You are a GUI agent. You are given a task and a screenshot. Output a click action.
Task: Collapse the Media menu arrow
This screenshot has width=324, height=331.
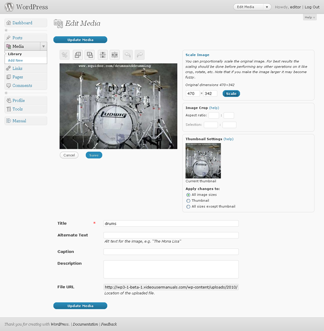pyautogui.click(x=43, y=46)
